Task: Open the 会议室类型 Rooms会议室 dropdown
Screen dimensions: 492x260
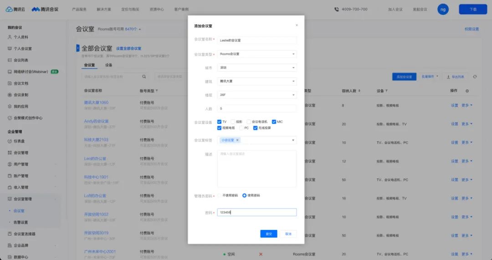Action: (x=256, y=54)
